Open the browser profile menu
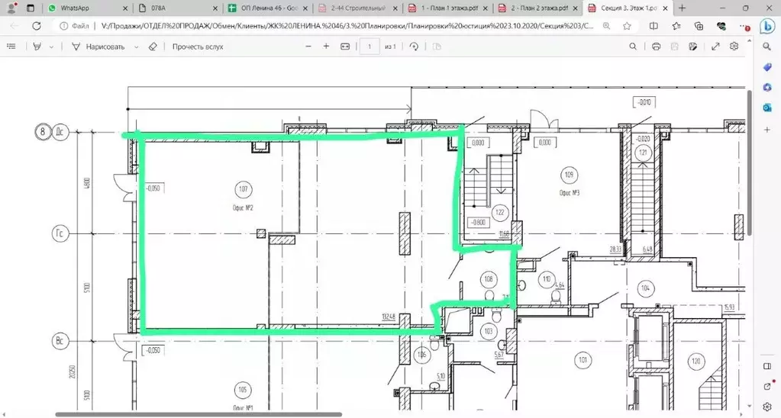Viewport: 781px width, 418px height. coord(11,8)
